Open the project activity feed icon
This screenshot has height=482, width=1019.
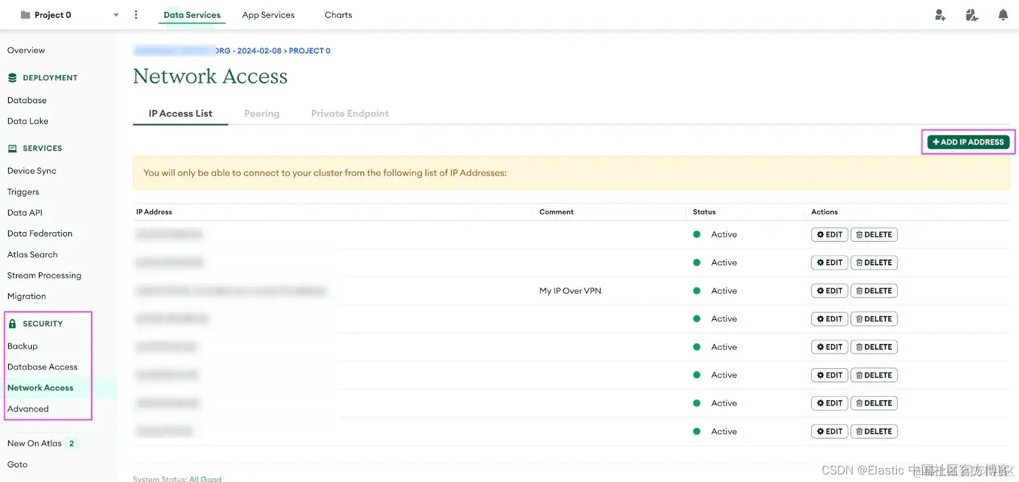(x=971, y=15)
